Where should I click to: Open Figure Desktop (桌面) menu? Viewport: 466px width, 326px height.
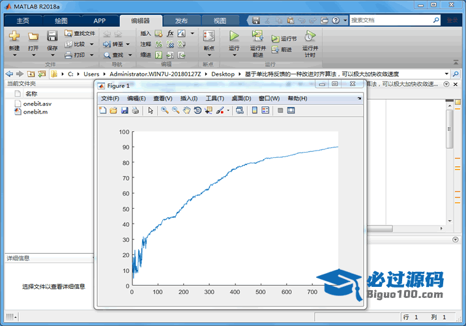pyautogui.click(x=241, y=98)
